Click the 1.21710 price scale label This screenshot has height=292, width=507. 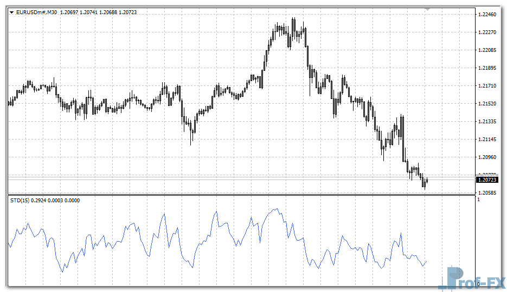[489, 86]
